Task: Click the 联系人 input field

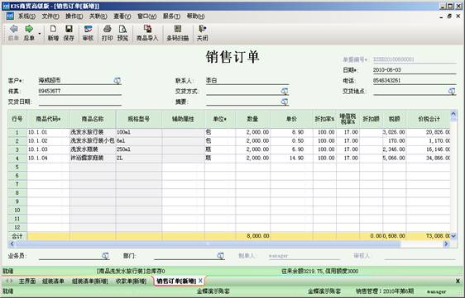Action: click(247, 81)
